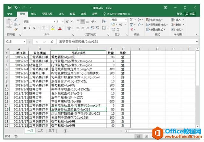Open the font size dropdown

pos(63,21)
